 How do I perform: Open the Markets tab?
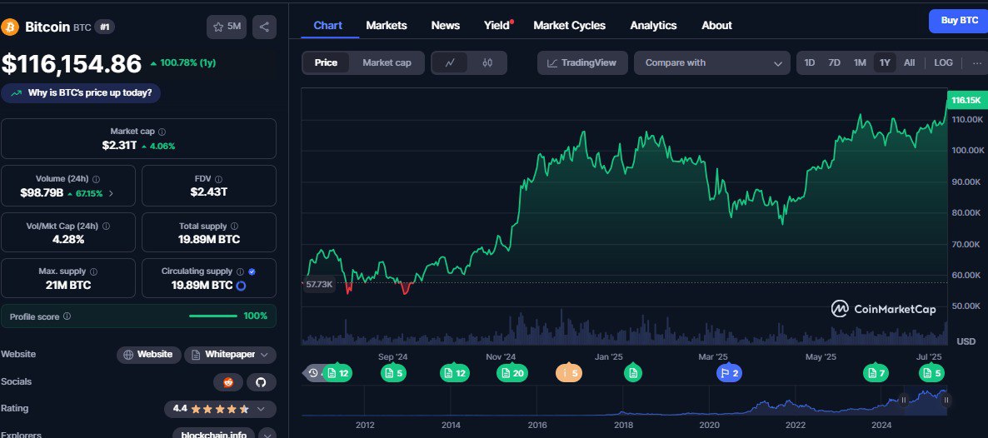tap(387, 25)
